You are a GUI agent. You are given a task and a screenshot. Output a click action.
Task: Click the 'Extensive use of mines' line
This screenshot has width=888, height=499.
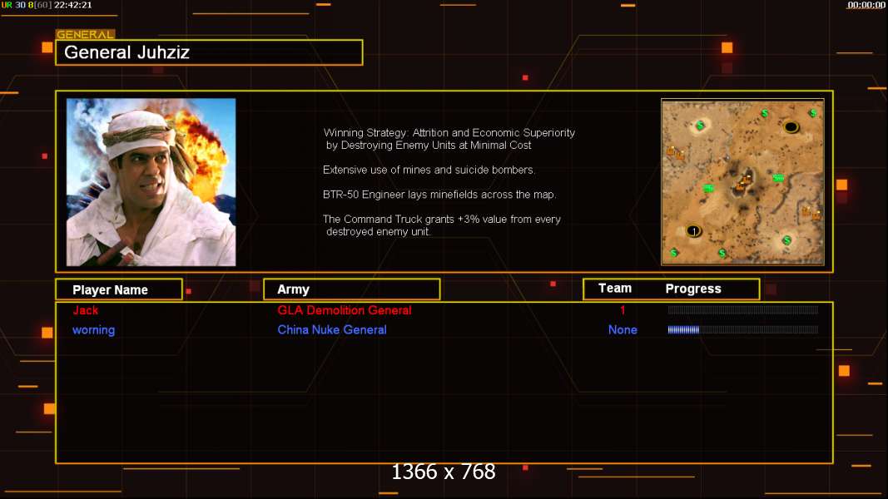[429, 170]
